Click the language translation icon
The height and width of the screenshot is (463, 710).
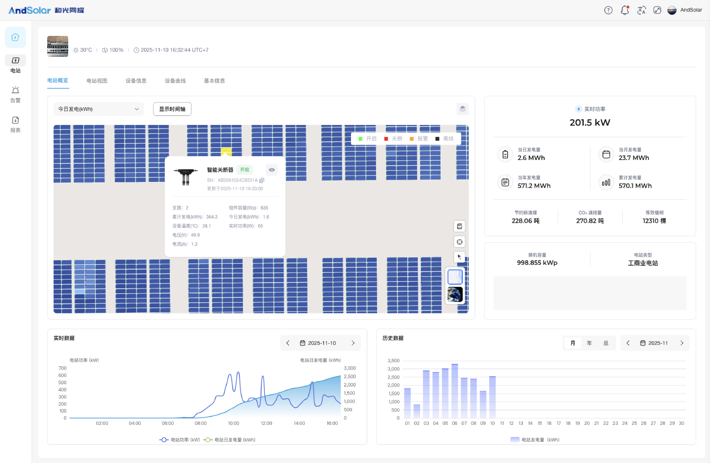641,10
